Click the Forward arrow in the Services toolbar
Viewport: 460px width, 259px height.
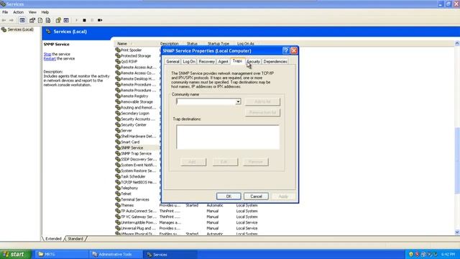(x=11, y=20)
